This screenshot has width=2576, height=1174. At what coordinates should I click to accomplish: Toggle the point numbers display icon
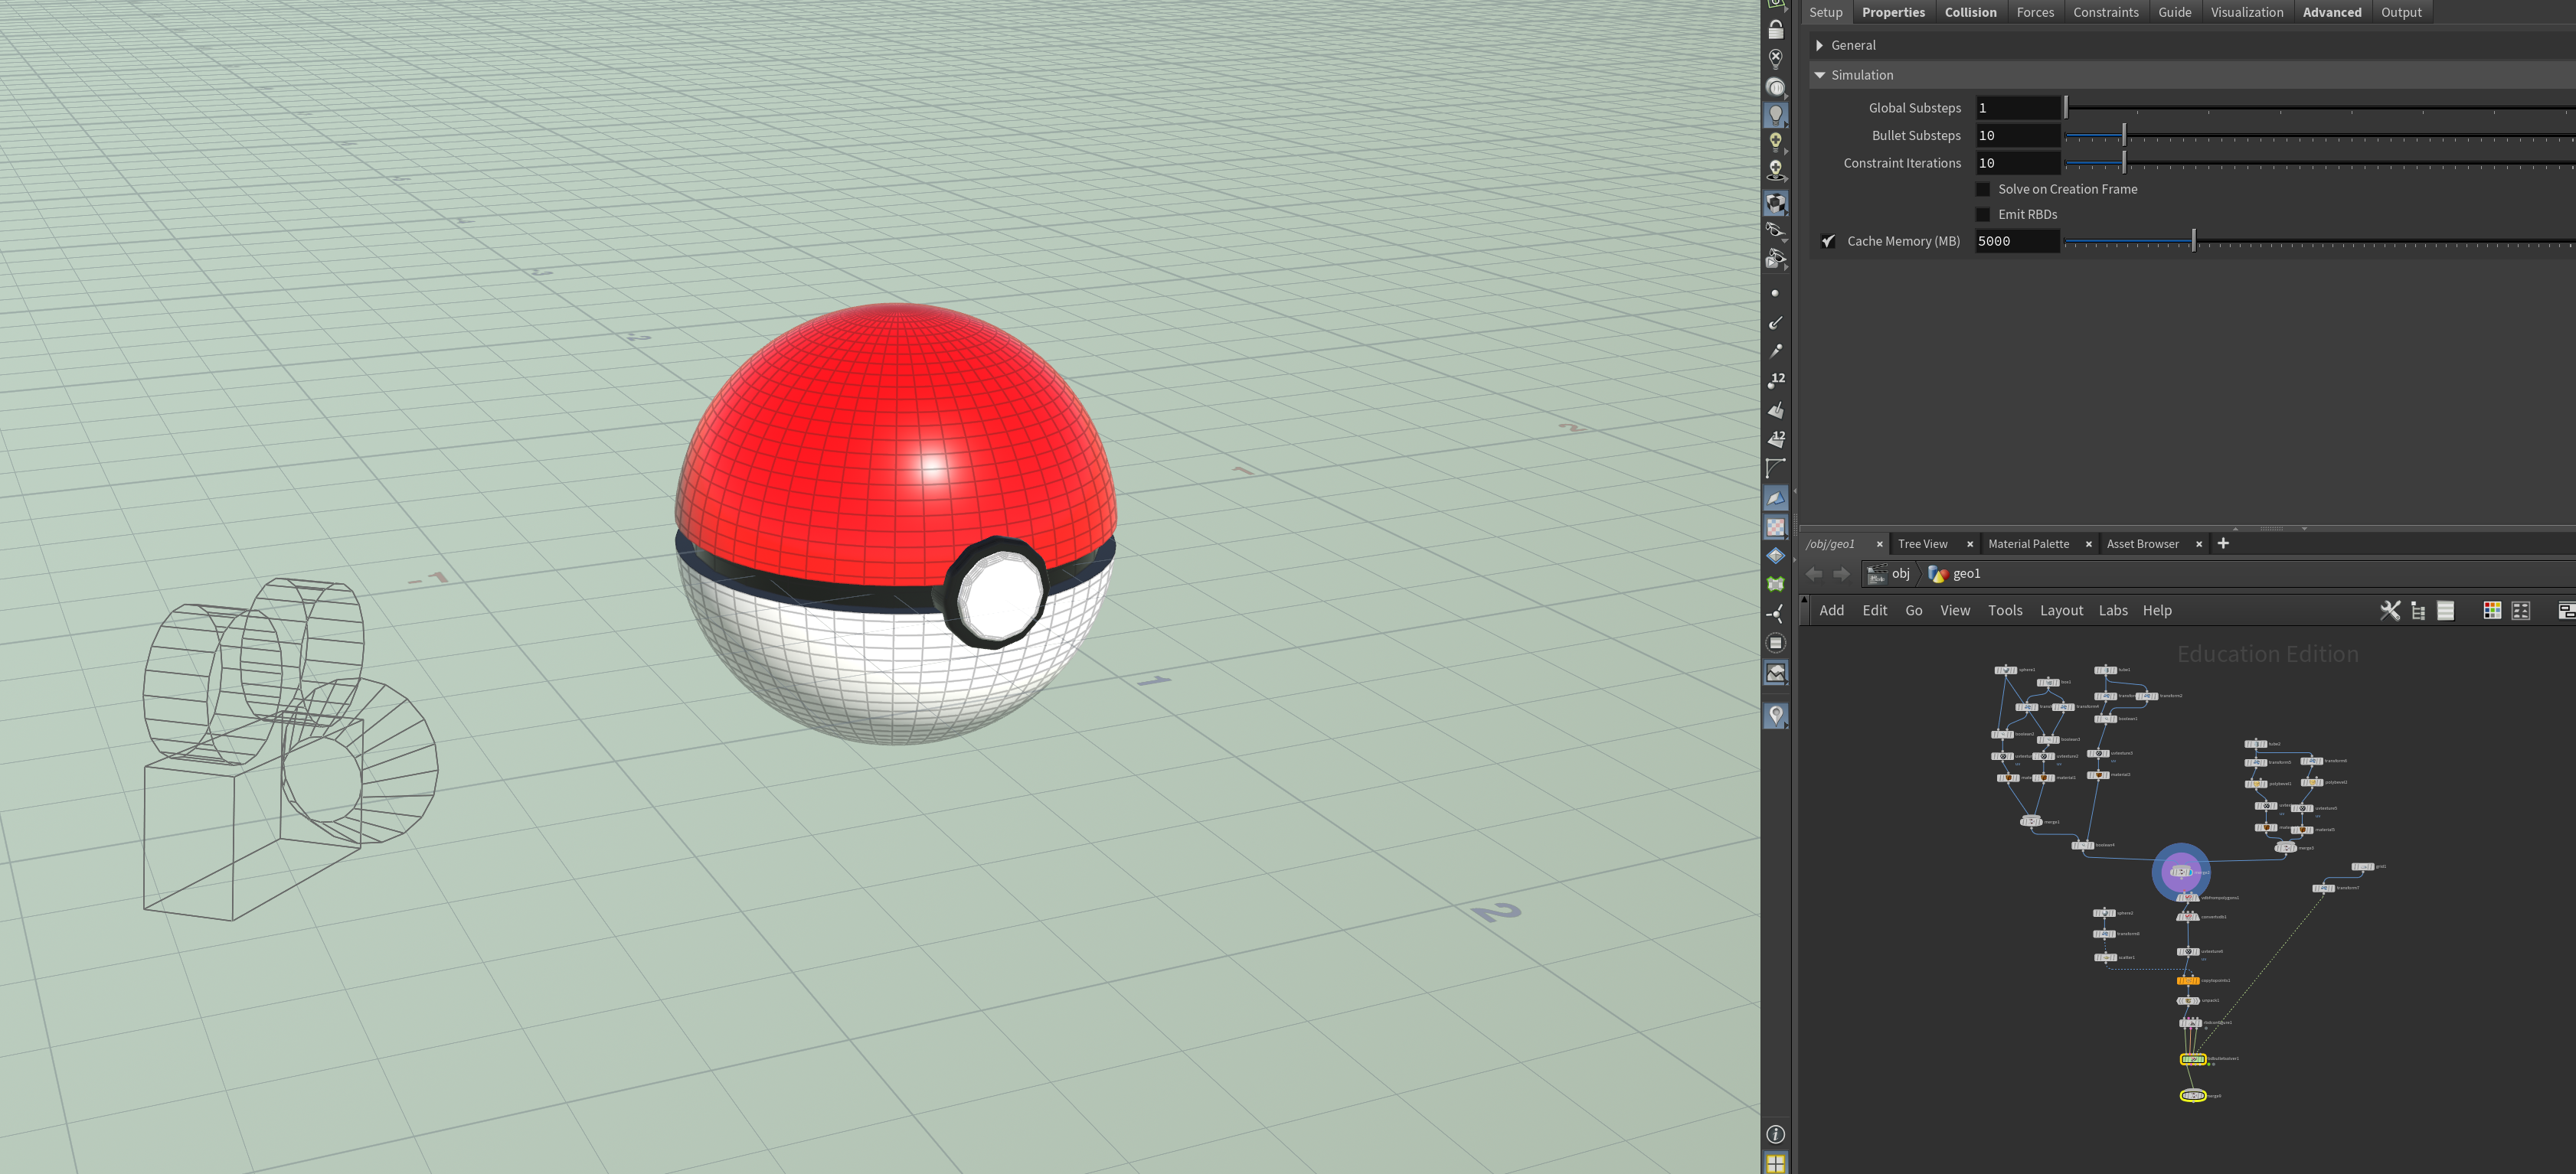pos(1775,380)
